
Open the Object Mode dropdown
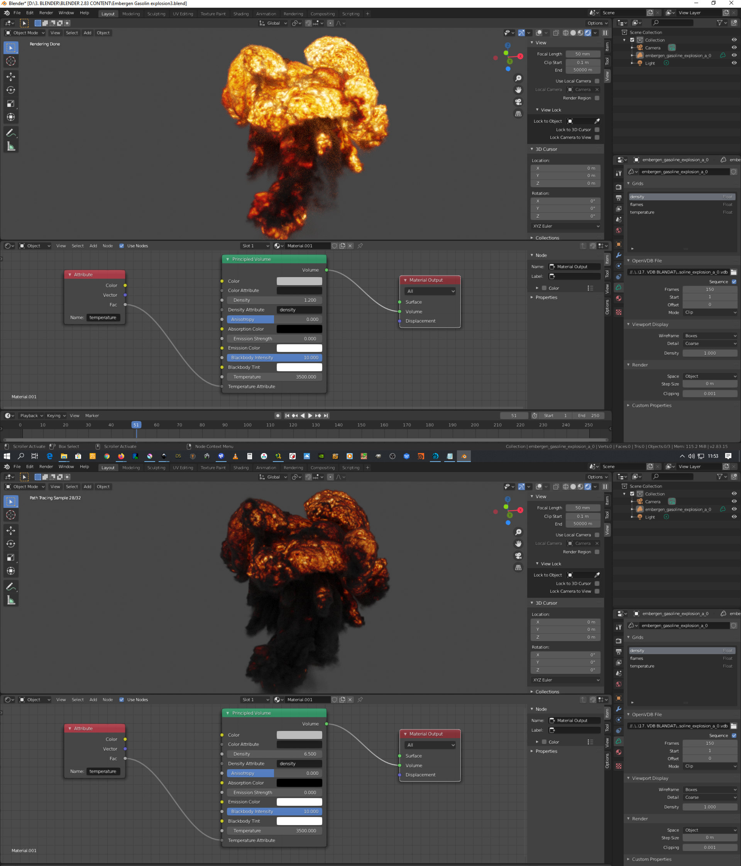25,32
